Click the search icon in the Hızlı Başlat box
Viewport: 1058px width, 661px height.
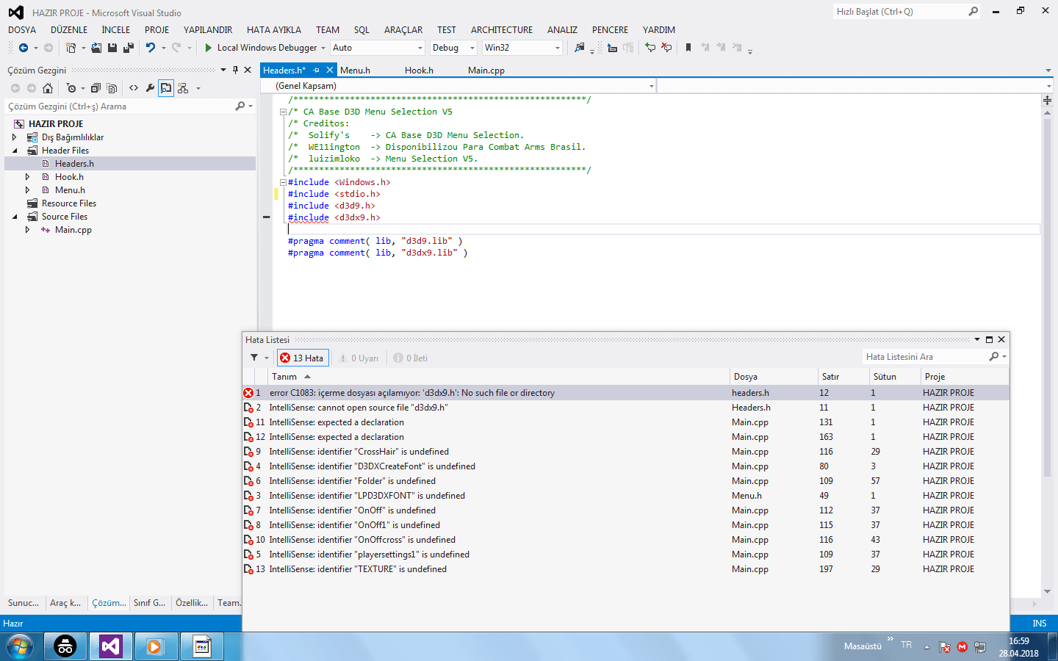tap(974, 11)
